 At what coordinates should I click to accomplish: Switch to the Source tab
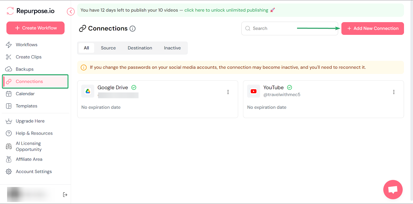coord(108,48)
